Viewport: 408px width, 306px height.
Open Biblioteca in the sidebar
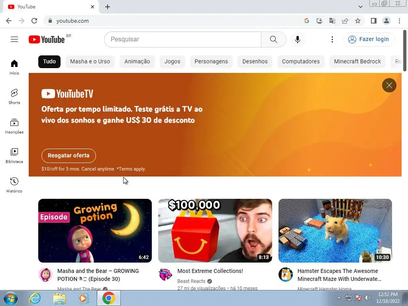pos(14,156)
